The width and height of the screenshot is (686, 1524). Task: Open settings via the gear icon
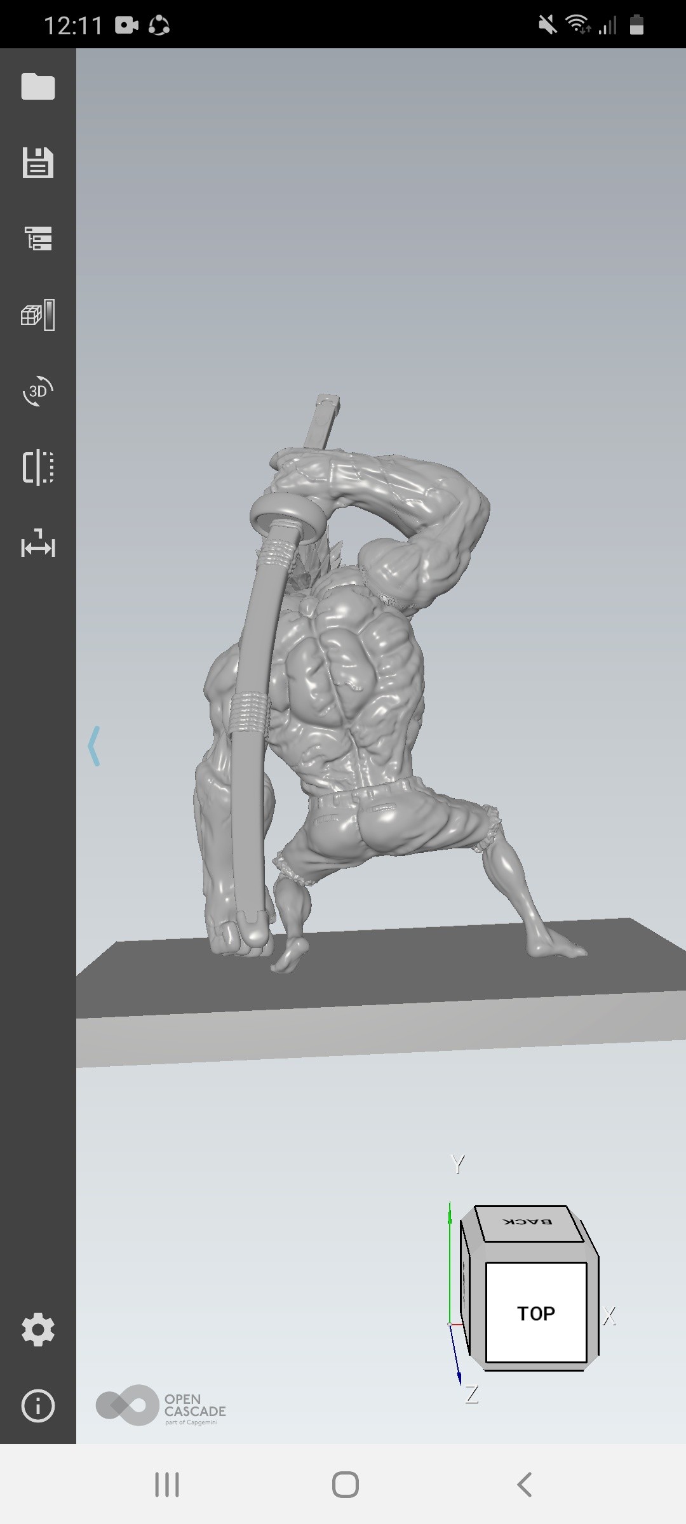(x=38, y=1330)
